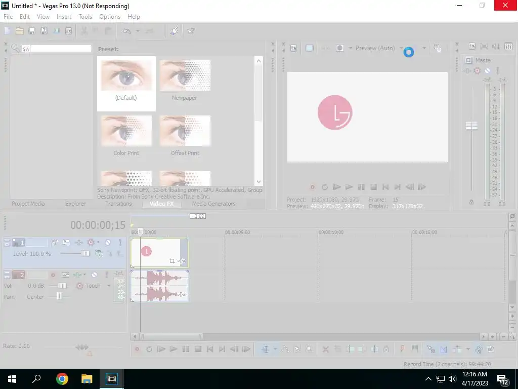This screenshot has height=389, width=518.
Task: Open the Edit menu
Action: (24, 17)
